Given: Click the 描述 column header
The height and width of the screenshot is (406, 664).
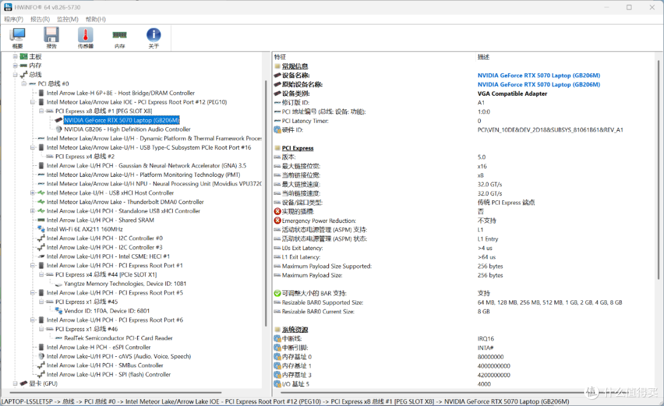Looking at the screenshot, I should tap(483, 57).
